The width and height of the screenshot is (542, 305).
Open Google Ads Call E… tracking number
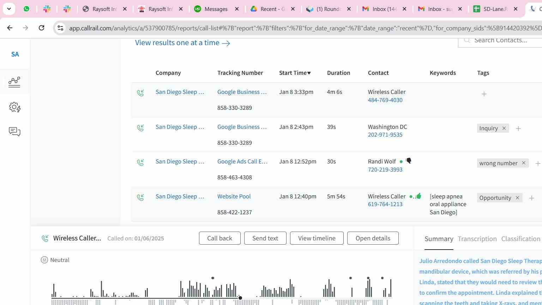click(242, 161)
